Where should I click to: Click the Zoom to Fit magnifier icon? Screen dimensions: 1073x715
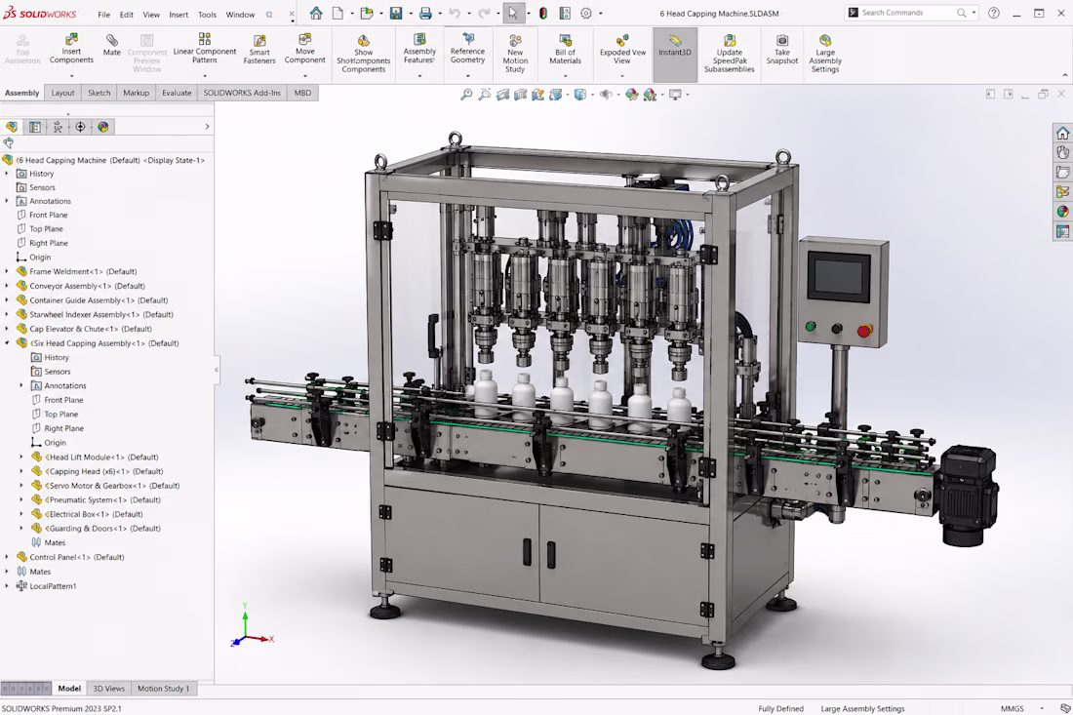tap(466, 95)
